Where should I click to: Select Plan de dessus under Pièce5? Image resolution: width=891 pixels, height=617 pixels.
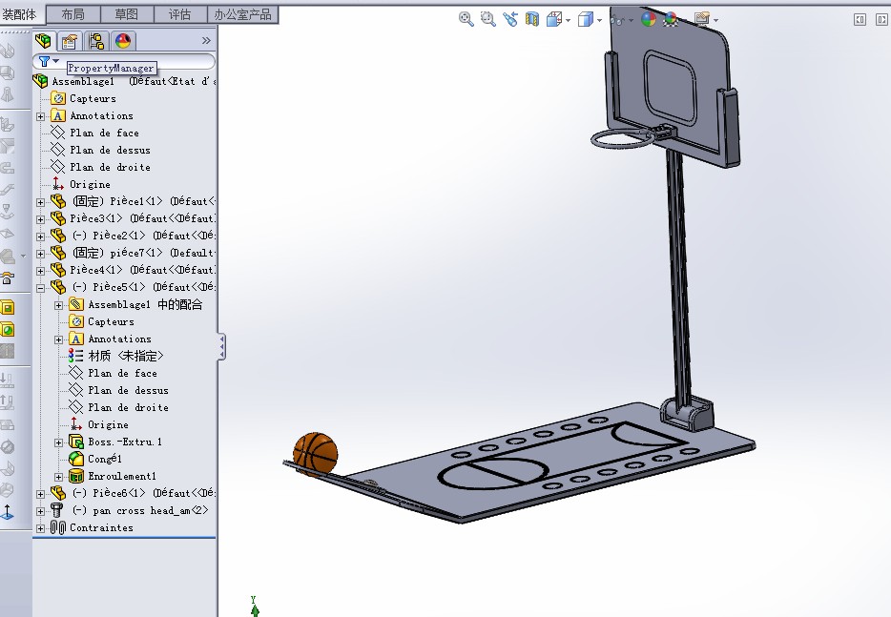click(x=118, y=390)
